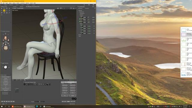The height and width of the screenshot is (108, 192).
Task: Select the four-arrow translate editing tool
Action: click(x=7, y=8)
